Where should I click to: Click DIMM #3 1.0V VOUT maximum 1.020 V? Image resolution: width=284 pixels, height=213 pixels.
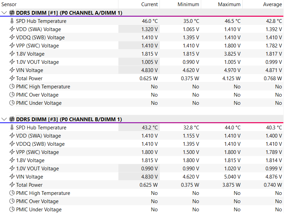click(x=232, y=169)
